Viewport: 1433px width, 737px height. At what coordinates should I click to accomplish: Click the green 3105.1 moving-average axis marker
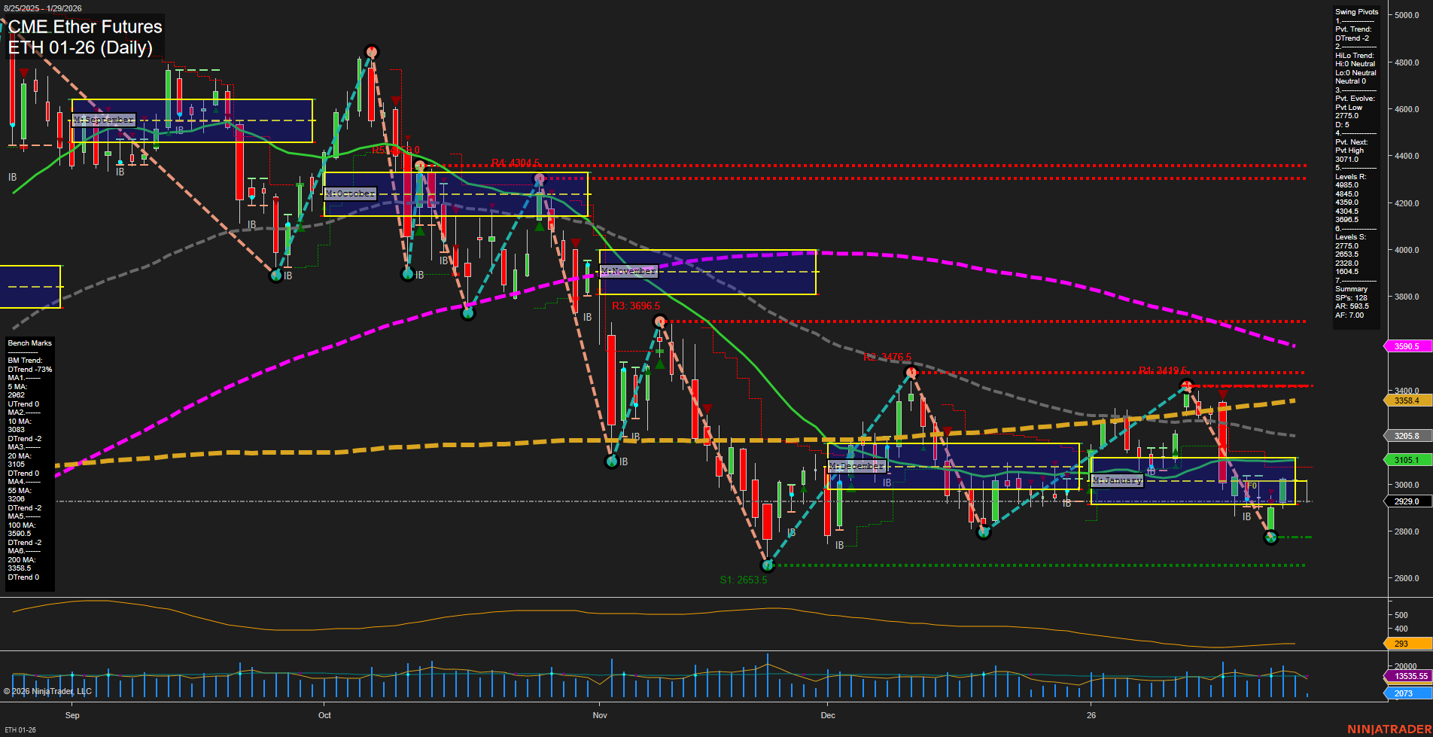(x=1407, y=459)
